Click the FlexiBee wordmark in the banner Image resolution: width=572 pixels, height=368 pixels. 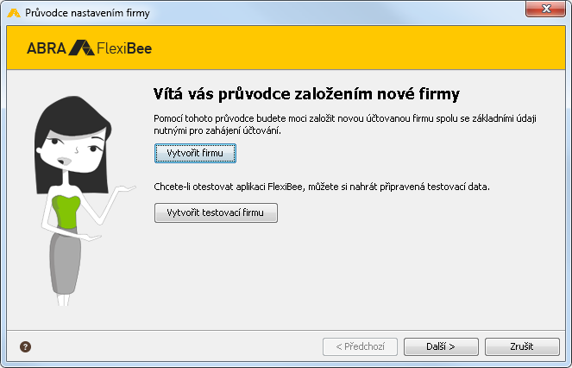(124, 48)
